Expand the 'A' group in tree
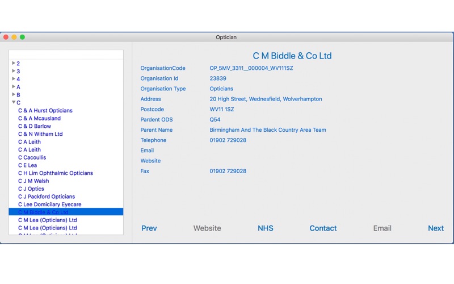This screenshot has height=284, width=454. click(x=13, y=86)
